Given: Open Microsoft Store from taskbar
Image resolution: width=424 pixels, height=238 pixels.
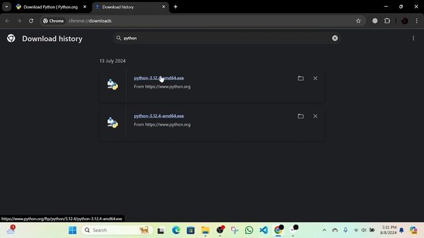Looking at the screenshot, I should point(191,230).
